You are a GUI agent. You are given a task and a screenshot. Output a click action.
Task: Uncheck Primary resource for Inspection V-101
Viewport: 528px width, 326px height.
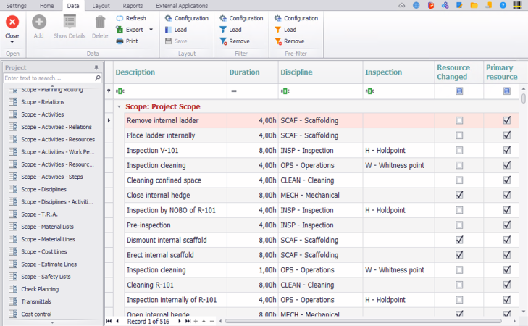[507, 150]
